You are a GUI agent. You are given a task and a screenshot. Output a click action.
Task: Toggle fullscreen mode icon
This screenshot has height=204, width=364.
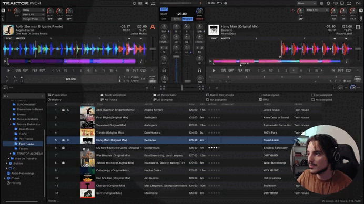point(349,3)
